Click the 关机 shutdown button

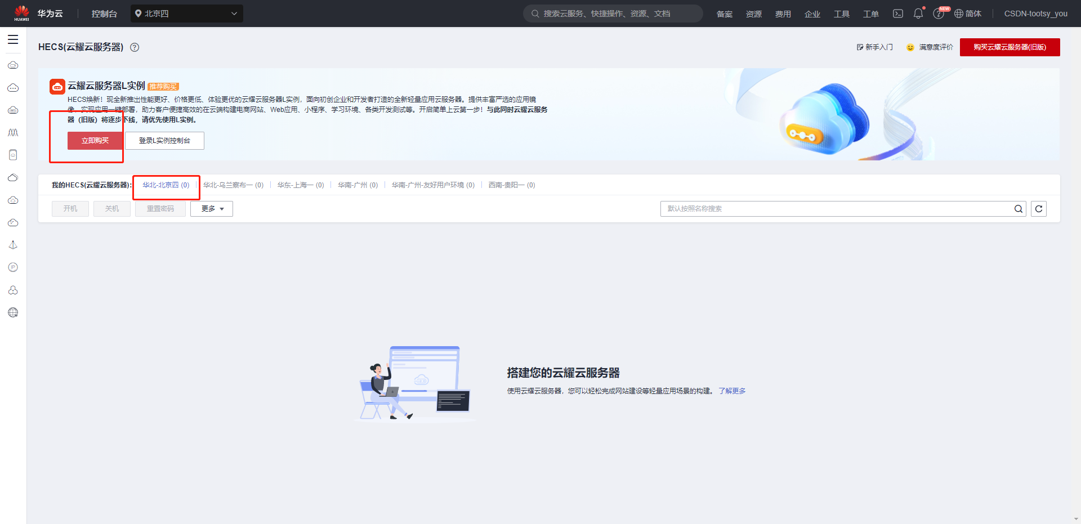tap(112, 209)
